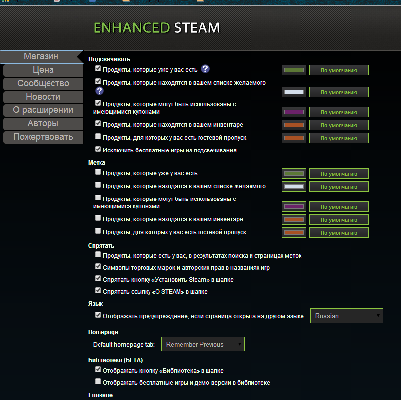The height and width of the screenshot is (400, 401).
Task: Pick the purple highlight color for coupon products
Action: (x=294, y=112)
